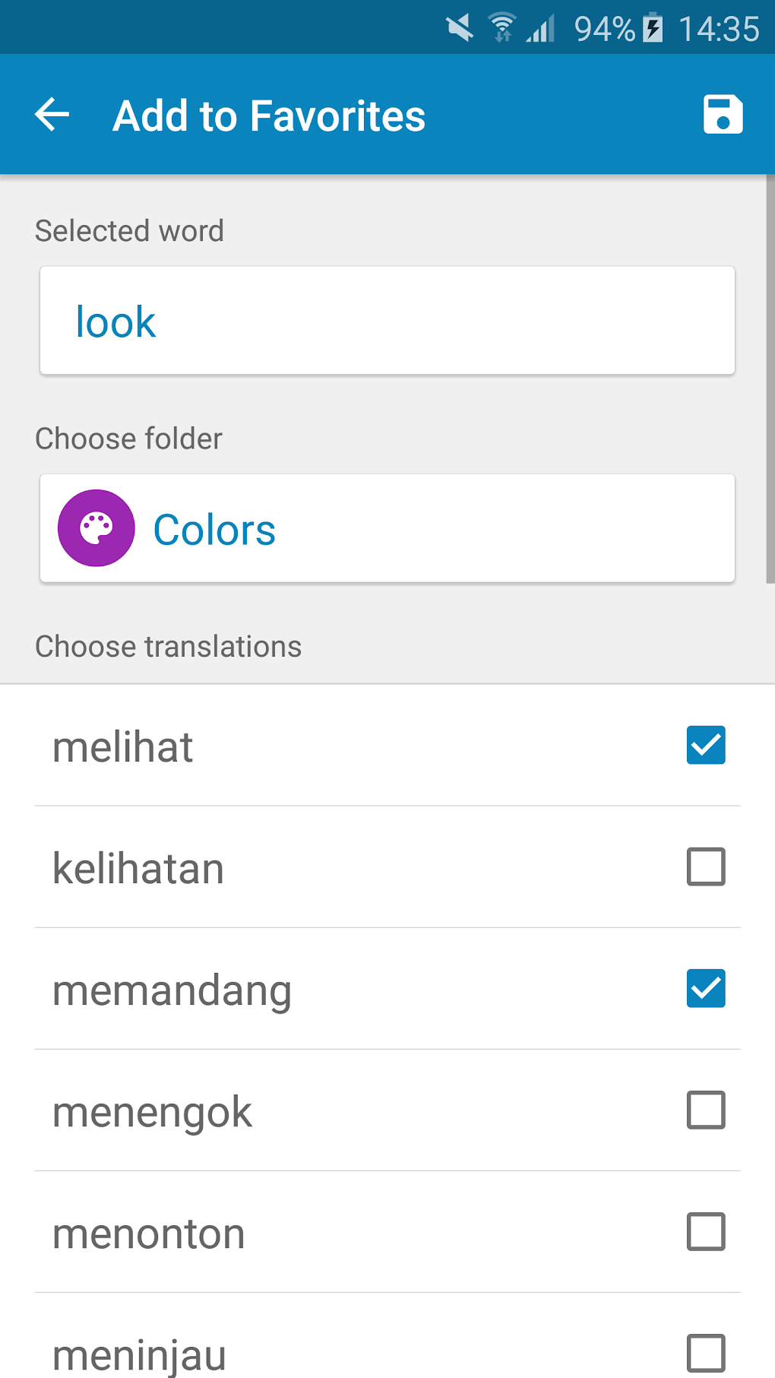Click the vertical scrollbar on the right
Viewport: 775px width, 1378px height.
(770, 380)
